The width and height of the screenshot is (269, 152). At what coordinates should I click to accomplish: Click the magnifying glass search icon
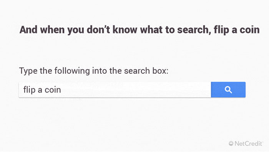pos(228,90)
